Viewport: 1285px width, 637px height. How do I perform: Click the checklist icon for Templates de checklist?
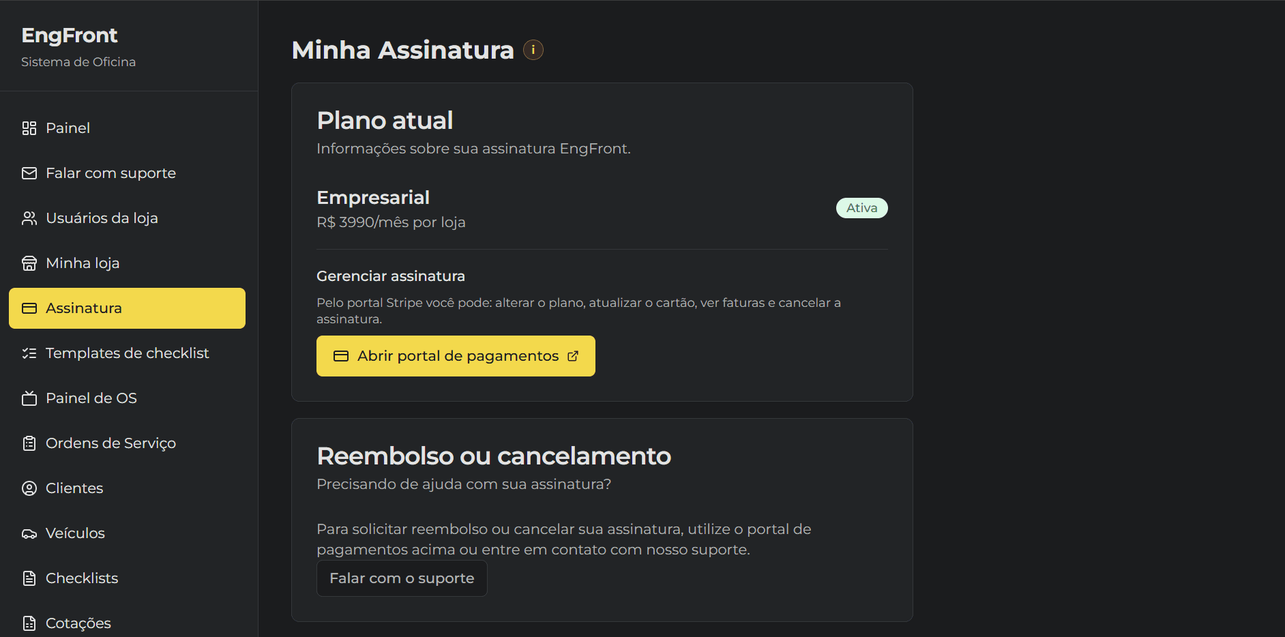tap(29, 353)
